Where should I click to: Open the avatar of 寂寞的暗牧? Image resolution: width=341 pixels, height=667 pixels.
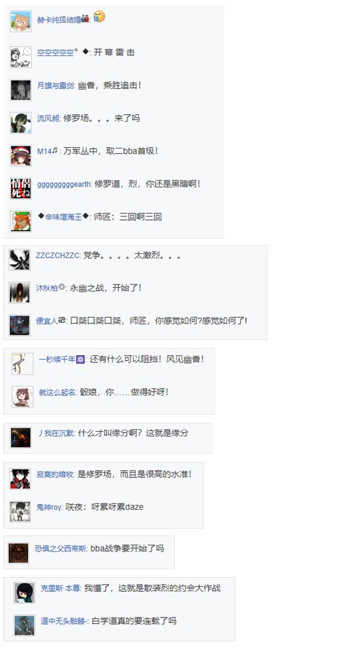20,479
